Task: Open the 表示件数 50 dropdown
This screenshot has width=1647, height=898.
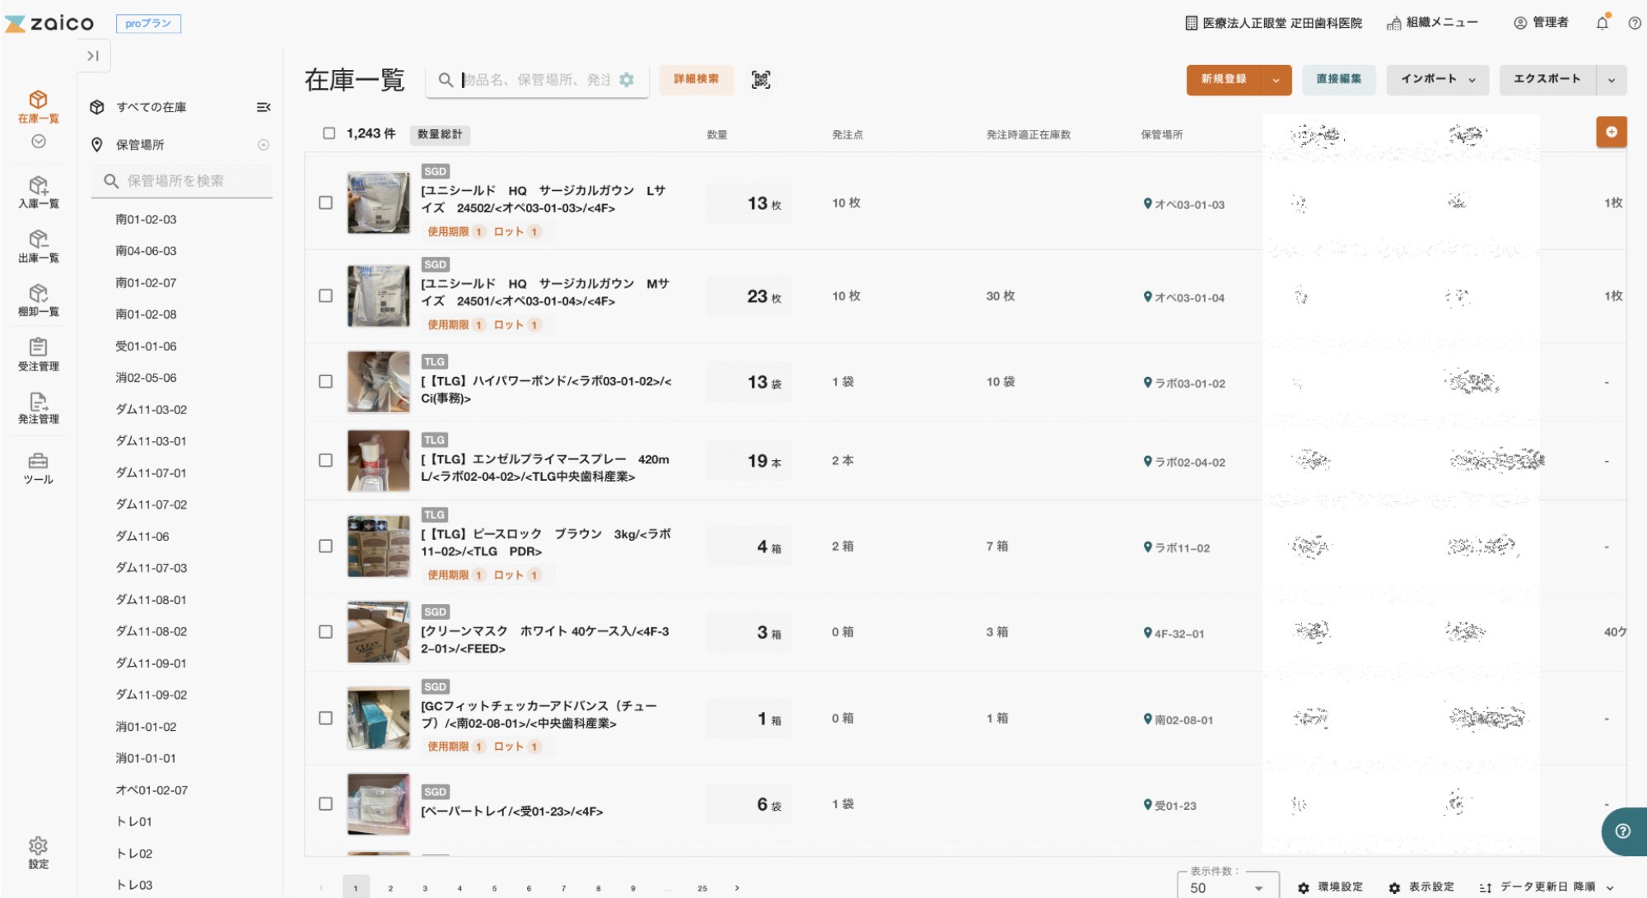Action: click(1228, 887)
